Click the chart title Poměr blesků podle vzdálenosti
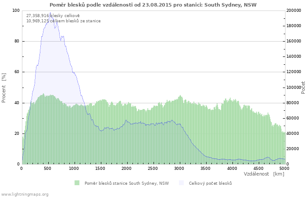This screenshot has width=307, height=197. coord(153,5)
